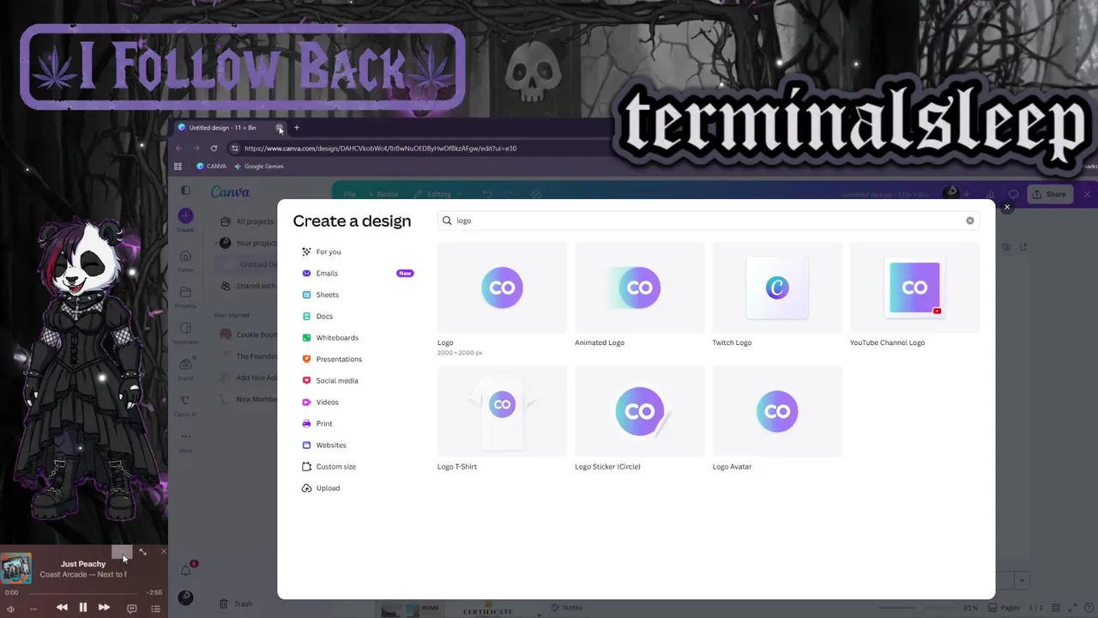Select the Logo Sticker (Circle) thumbnail

coord(640,411)
